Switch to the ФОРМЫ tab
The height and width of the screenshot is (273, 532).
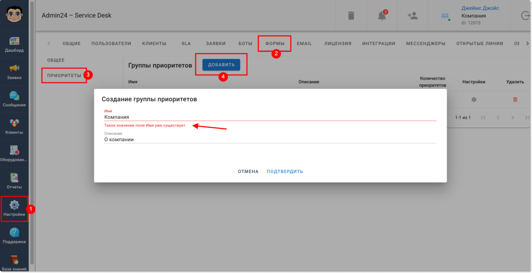tap(275, 43)
